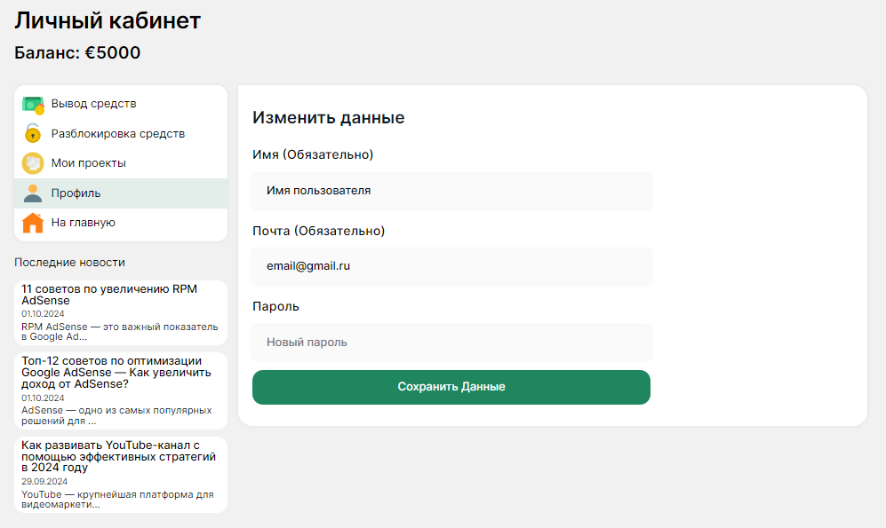Click the YouTube крупнейшая платформа excerpt text
Viewport: 886px width, 528px height.
coord(117,500)
